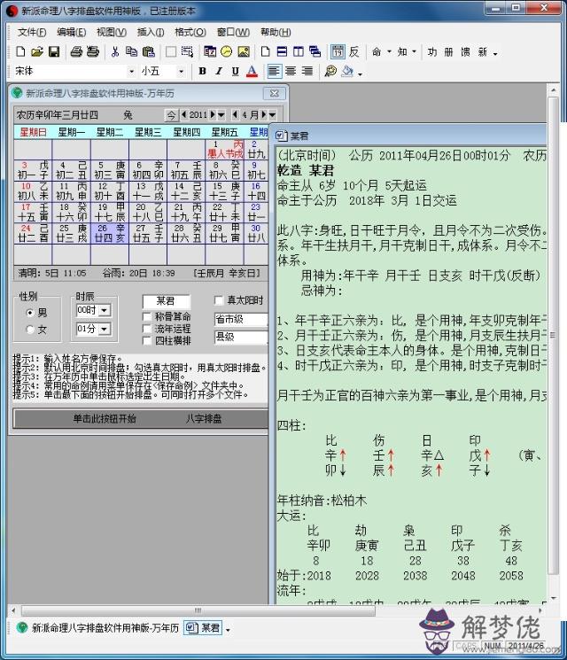Click the select-all dashed rectangle icon
The height and width of the screenshot is (660, 567).
[x=187, y=51]
